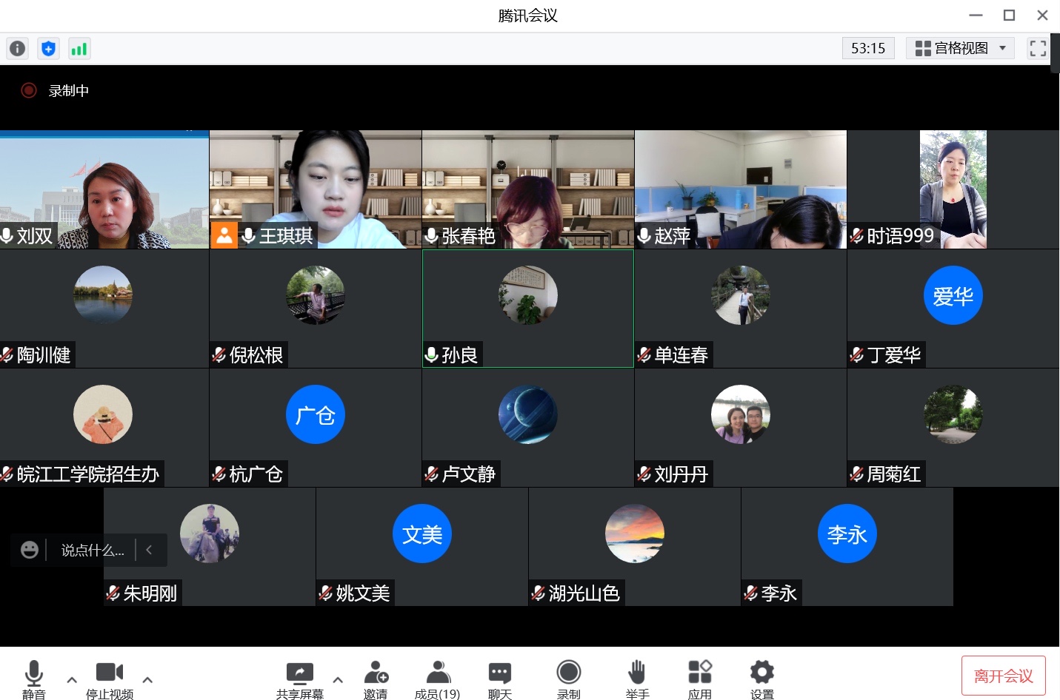
Task: Open the Settings (设置) gear
Action: point(761,679)
